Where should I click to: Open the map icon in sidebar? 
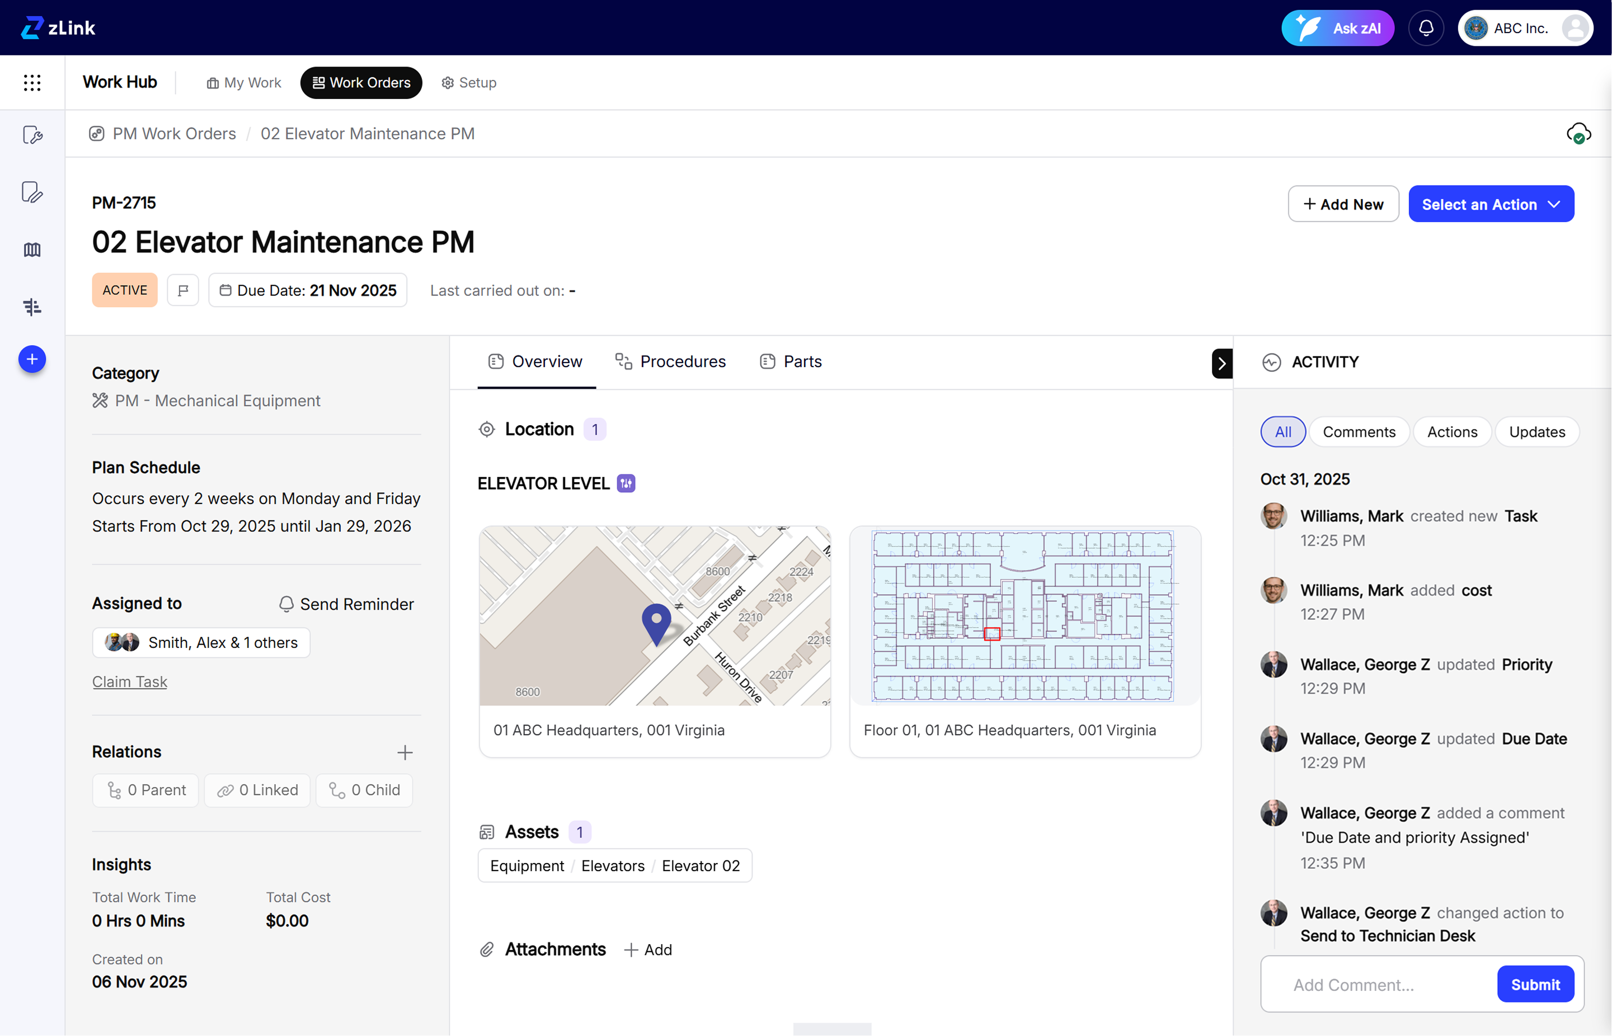pos(32,249)
